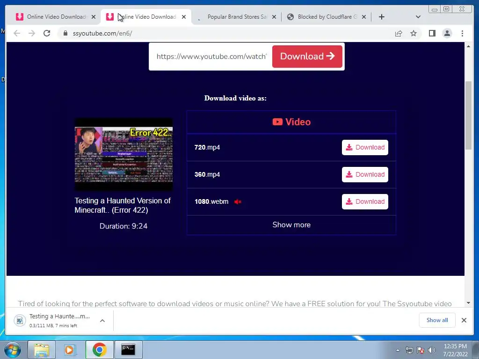Open Windows Explorer from the taskbar

42,350
